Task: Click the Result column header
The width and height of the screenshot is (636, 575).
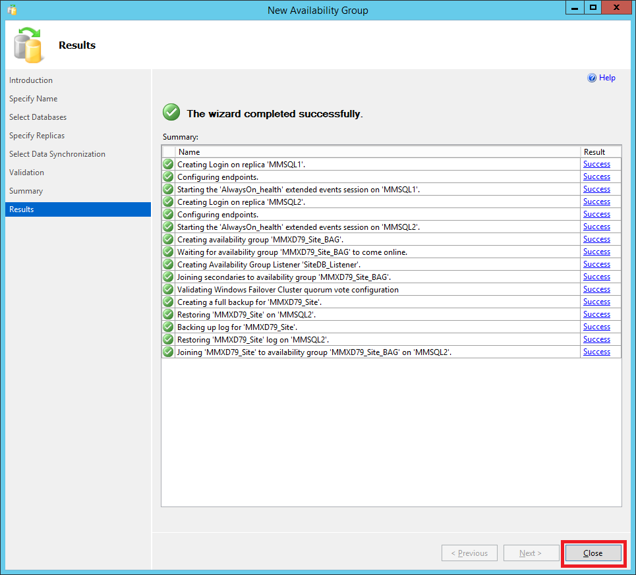Action: [x=600, y=152]
